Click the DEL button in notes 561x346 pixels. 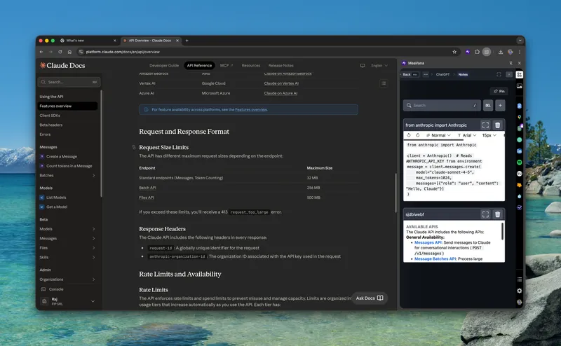coord(488,106)
